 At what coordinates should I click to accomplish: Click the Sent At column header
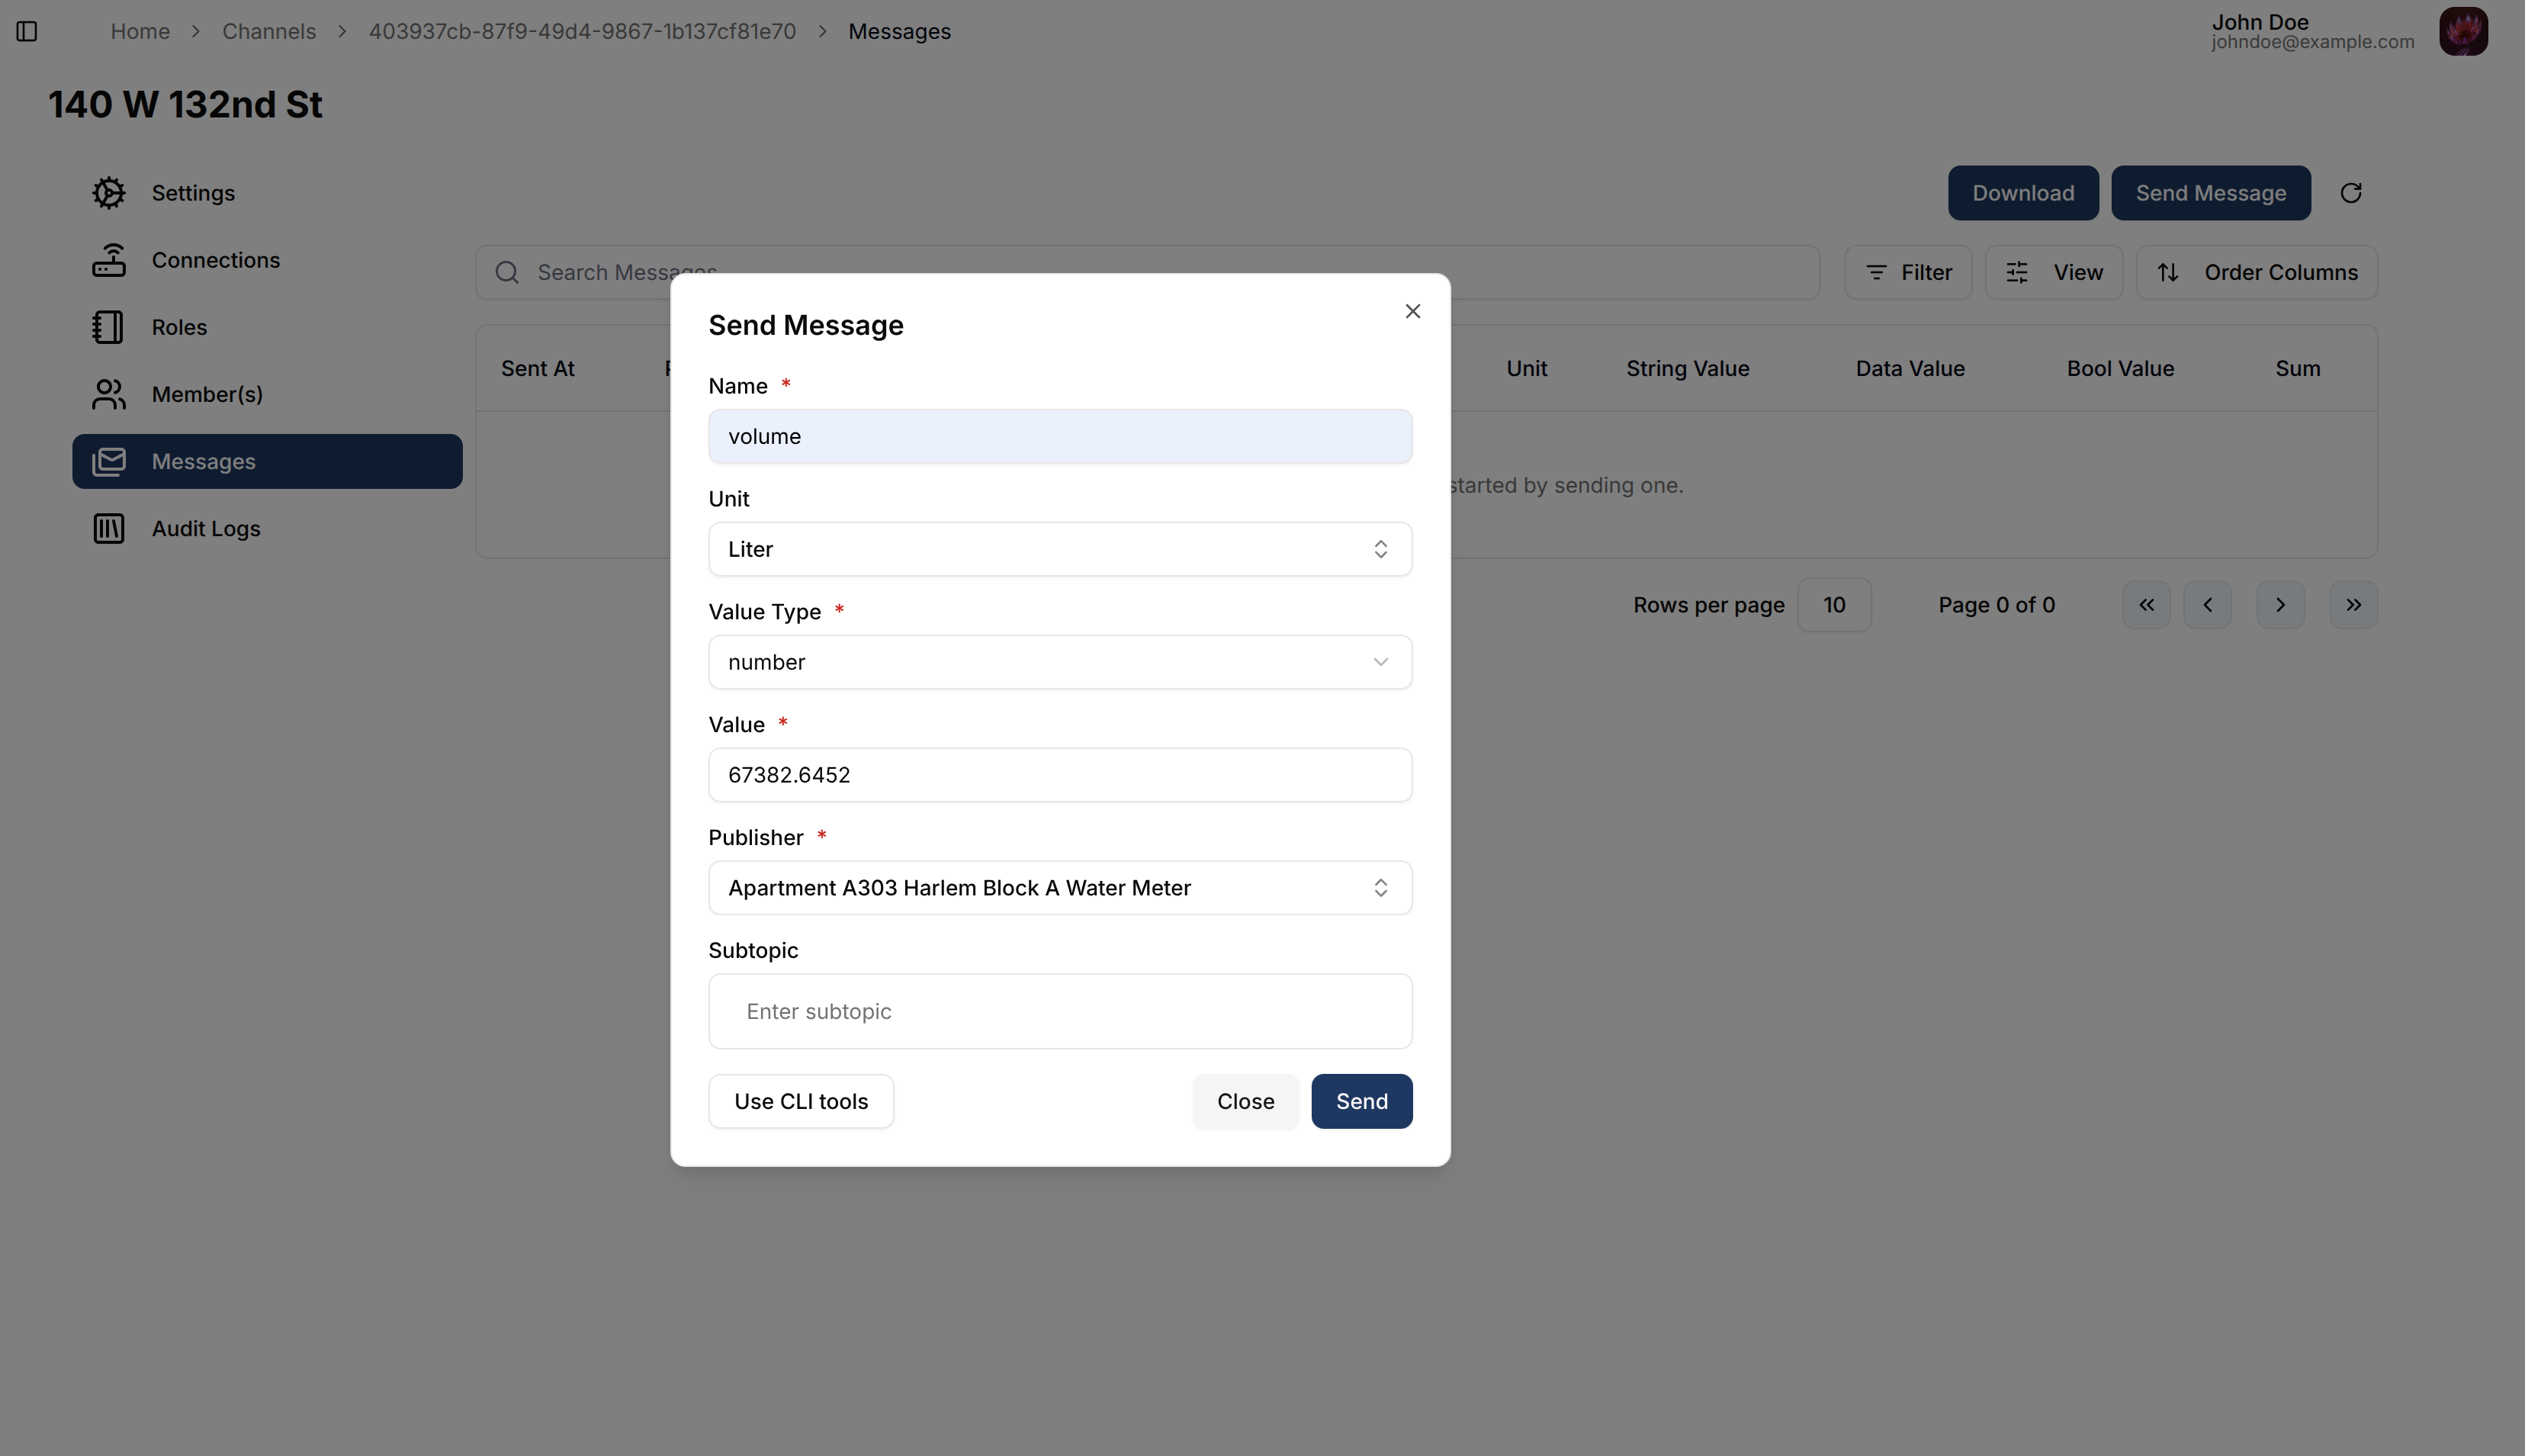538,368
